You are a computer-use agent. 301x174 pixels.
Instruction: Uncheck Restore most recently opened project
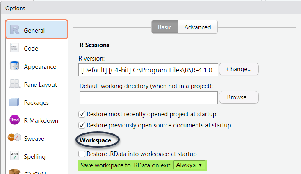[82, 114]
